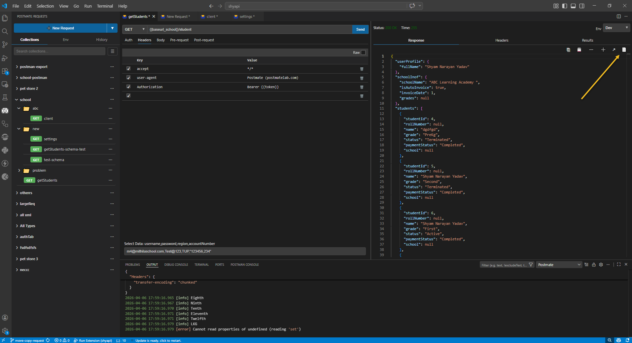Toggle the Raw checkbox above the headers table

pyautogui.click(x=363, y=52)
